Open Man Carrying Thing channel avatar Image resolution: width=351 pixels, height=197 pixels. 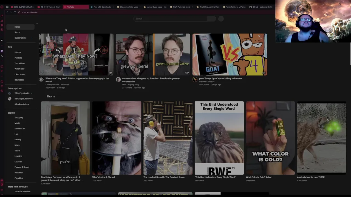click(x=118, y=80)
